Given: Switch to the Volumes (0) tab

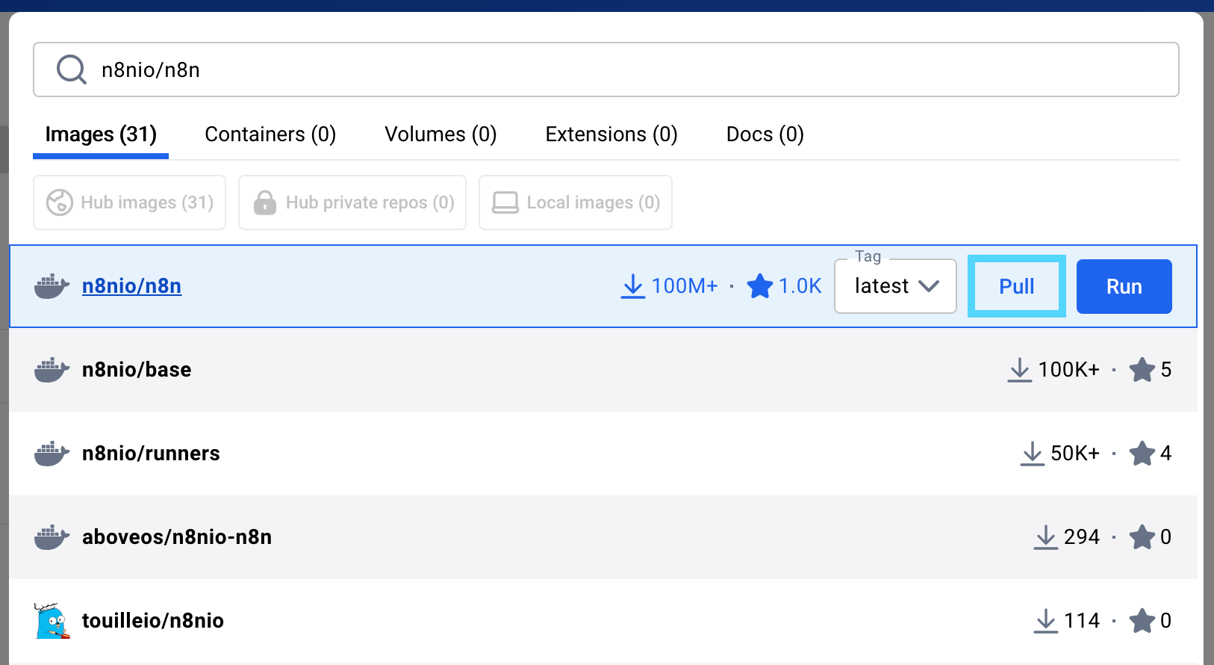Looking at the screenshot, I should click(441, 134).
